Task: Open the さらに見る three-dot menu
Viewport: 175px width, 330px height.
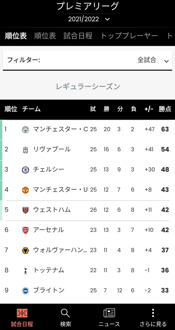Action: 153,313
